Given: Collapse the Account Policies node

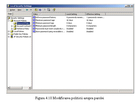Looking at the screenshot, I should pyautogui.click(x=9, y=21).
